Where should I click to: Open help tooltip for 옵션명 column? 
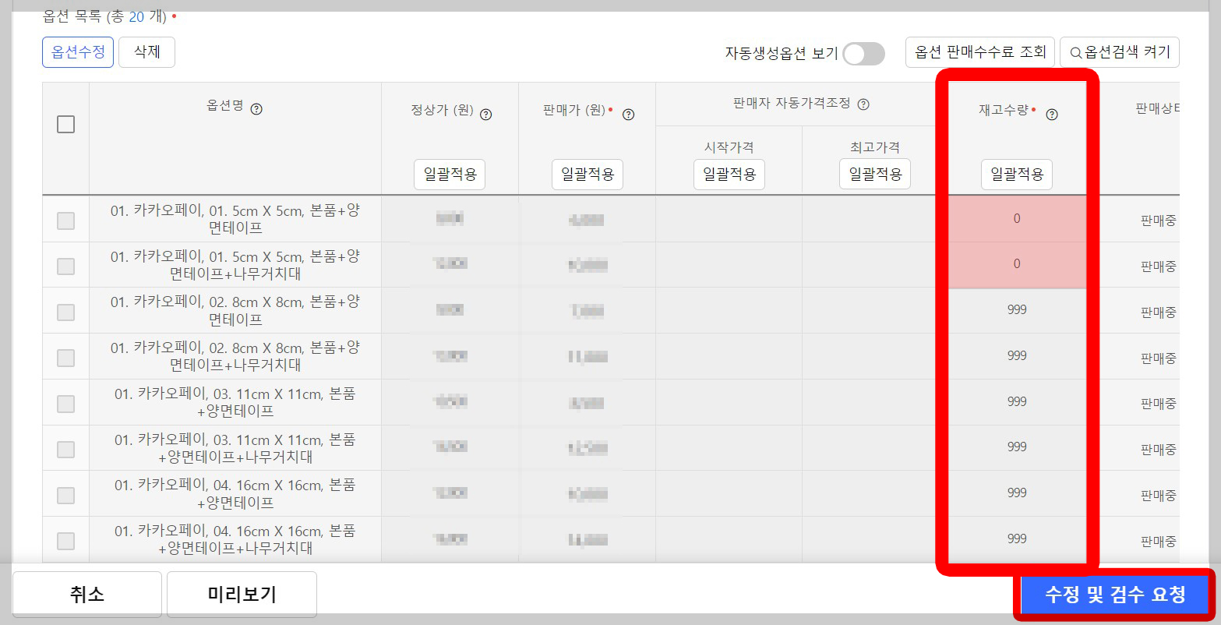click(258, 110)
